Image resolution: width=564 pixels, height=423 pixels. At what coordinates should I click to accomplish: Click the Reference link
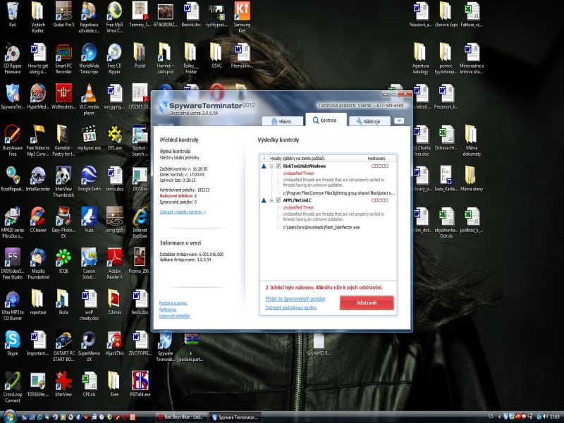pos(168,309)
